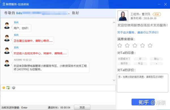
Task: Click the avatar beside 用户，您好 message
Action: 7,25
